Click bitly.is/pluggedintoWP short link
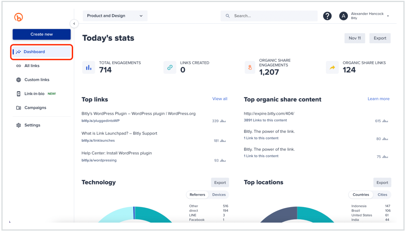The image size is (406, 232). 101,121
